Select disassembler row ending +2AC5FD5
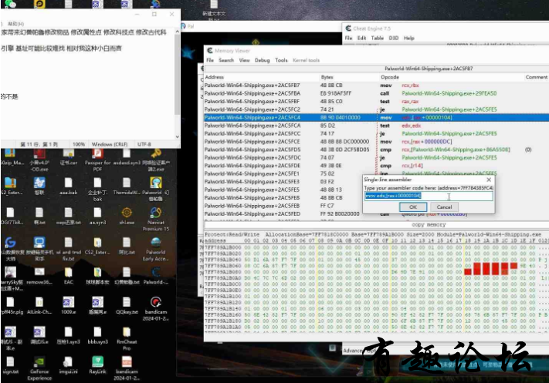The width and height of the screenshot is (549, 383). coord(376,150)
